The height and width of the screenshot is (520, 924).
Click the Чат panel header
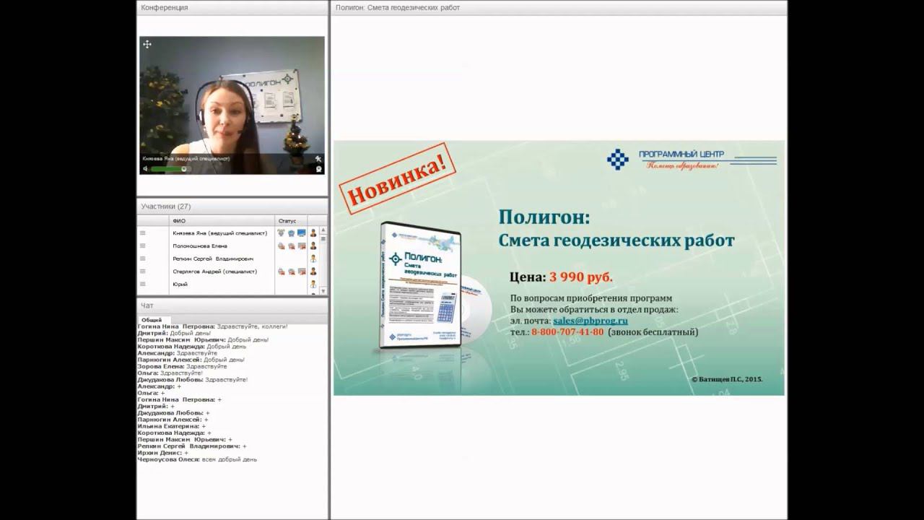click(x=232, y=305)
